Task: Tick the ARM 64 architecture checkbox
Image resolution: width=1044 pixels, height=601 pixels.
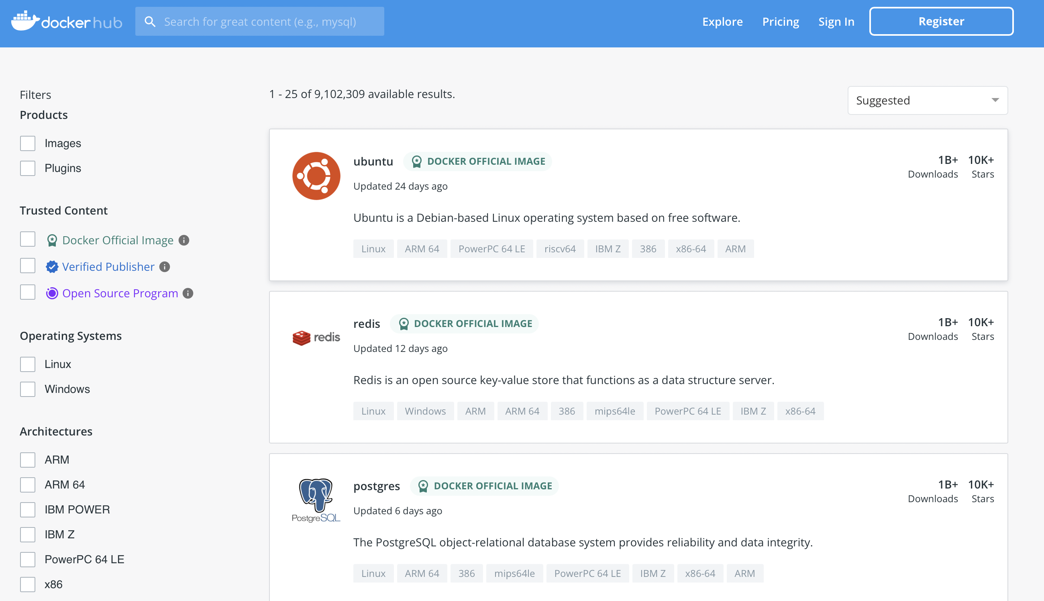Action: [x=28, y=484]
